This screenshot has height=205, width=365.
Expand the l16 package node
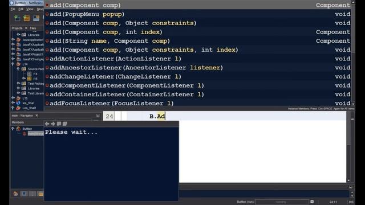click(24, 79)
